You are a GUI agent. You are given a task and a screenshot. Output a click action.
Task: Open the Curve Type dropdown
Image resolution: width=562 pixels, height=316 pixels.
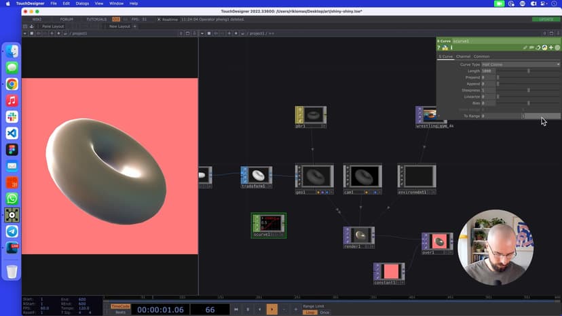tap(521, 64)
